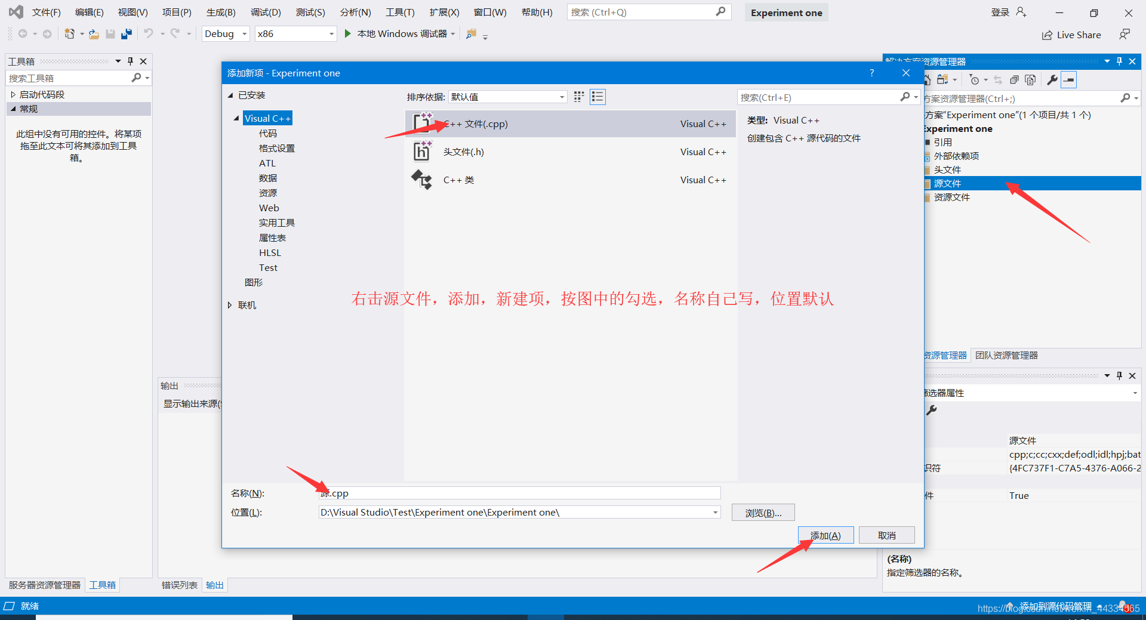Viewport: 1146px width, 620px height.
Task: Click the green start debugging arrow
Action: (x=347, y=33)
